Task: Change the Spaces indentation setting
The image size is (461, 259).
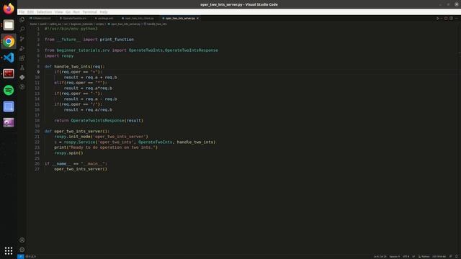Action: pyautogui.click(x=395, y=256)
